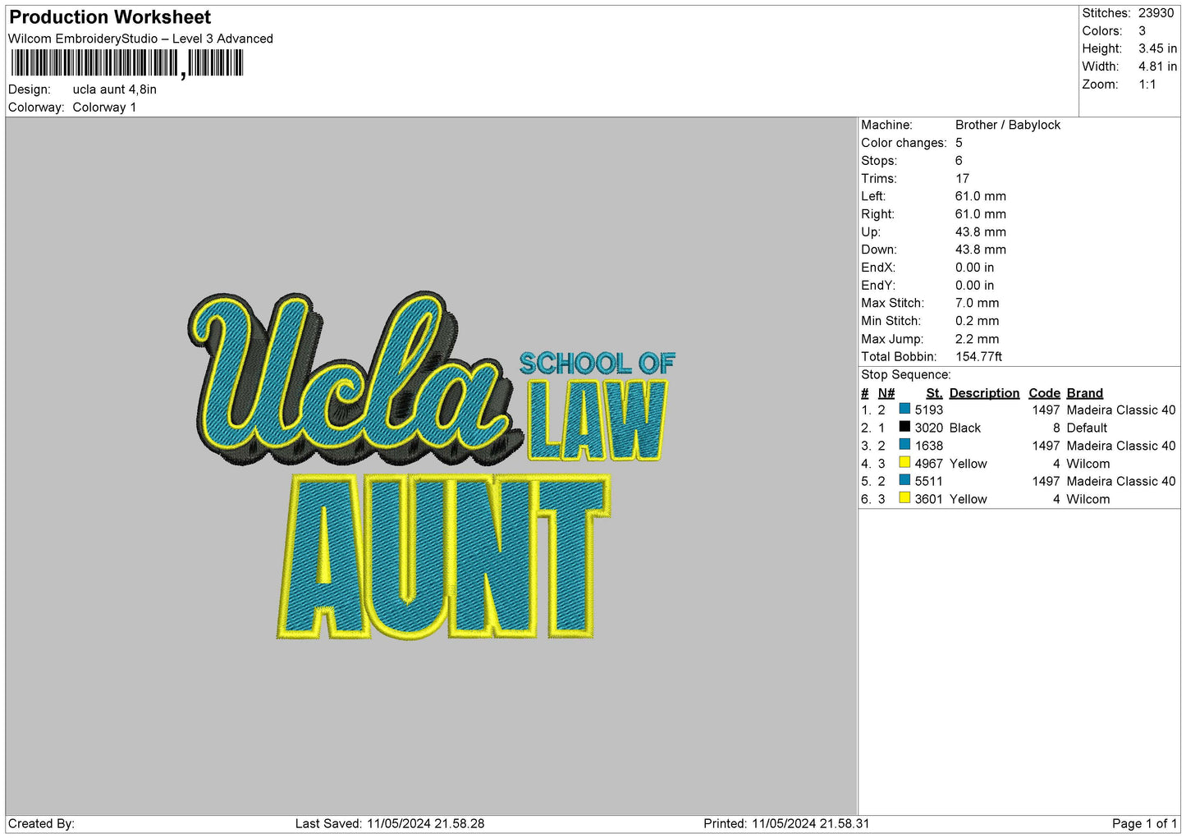
Task: Click the Left value 61.0 mm
Action: pyautogui.click(x=980, y=196)
